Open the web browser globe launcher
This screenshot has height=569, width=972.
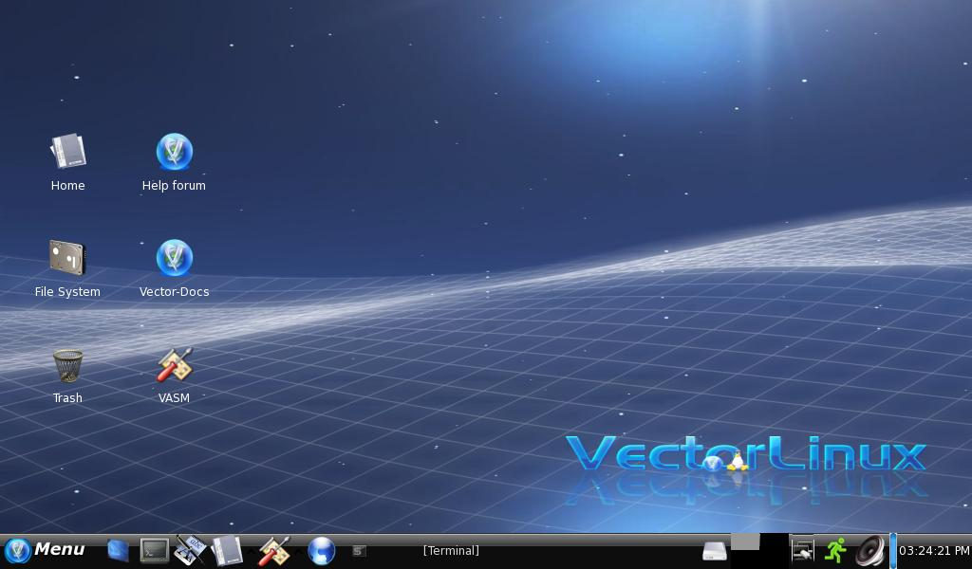(x=321, y=550)
